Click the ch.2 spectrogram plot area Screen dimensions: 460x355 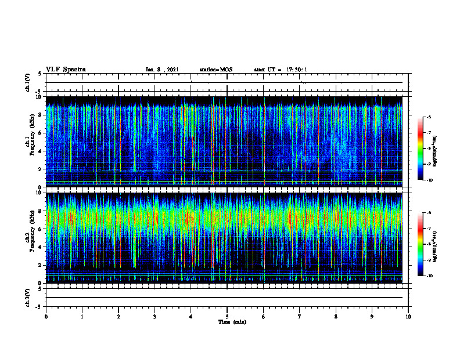[224, 238]
